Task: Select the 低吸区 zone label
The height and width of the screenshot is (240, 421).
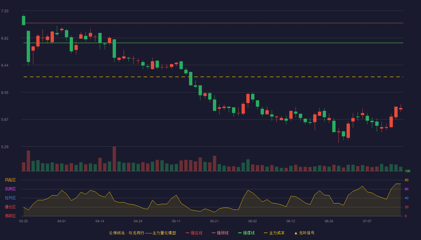Action: tap(10, 216)
